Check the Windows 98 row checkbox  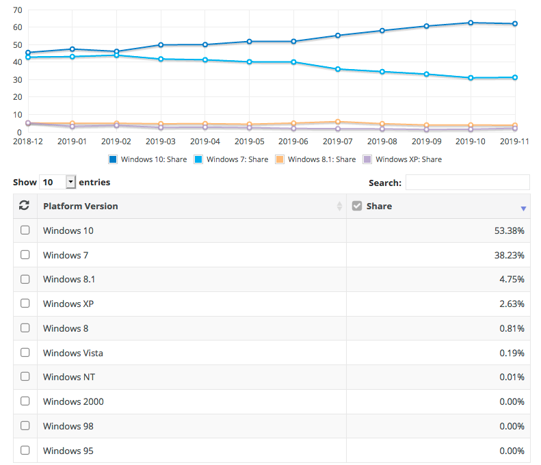(25, 425)
